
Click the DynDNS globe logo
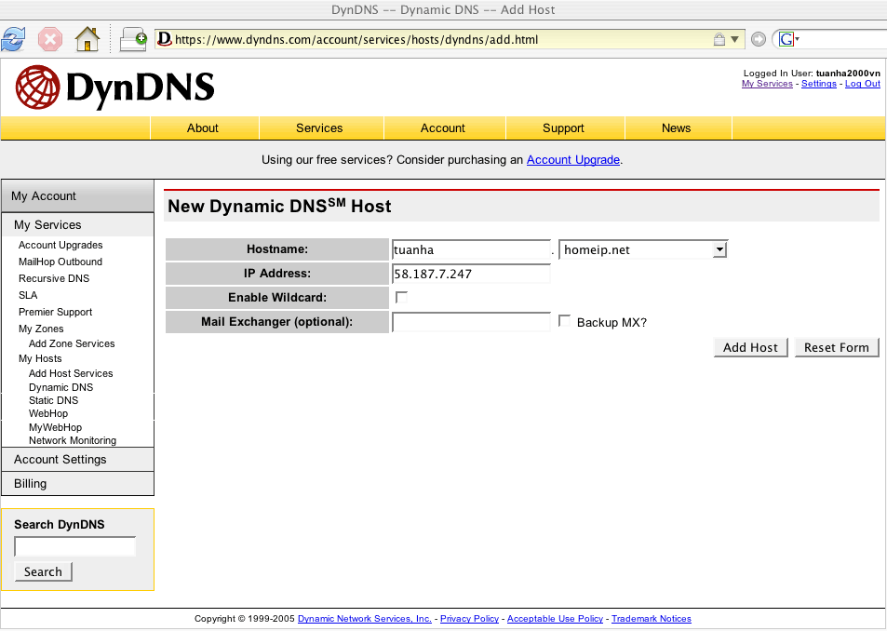point(37,87)
